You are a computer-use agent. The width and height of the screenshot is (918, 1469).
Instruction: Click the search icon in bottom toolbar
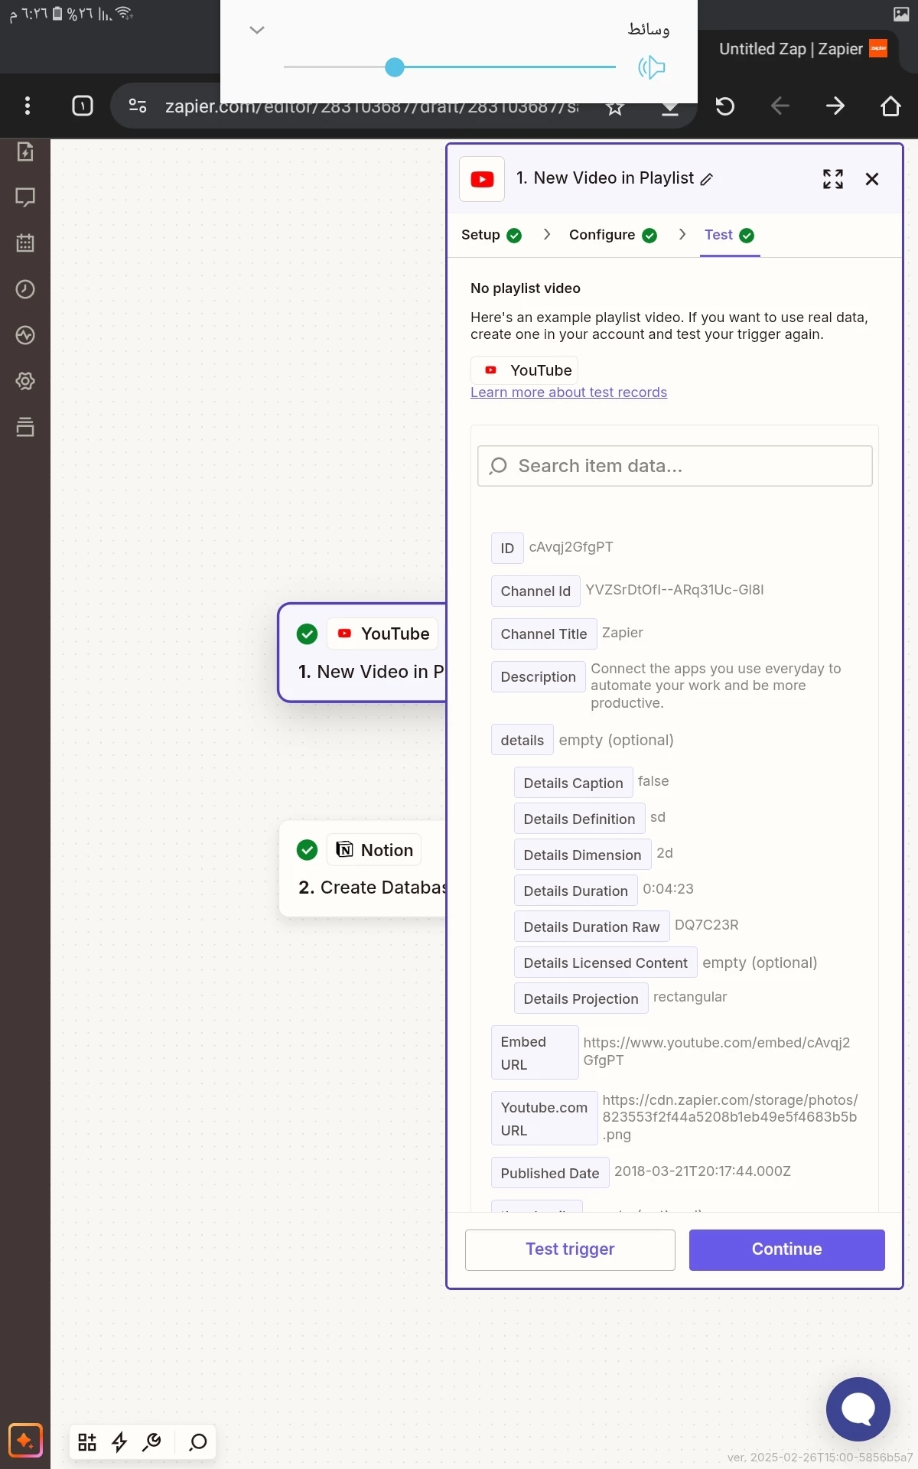coord(198,1442)
